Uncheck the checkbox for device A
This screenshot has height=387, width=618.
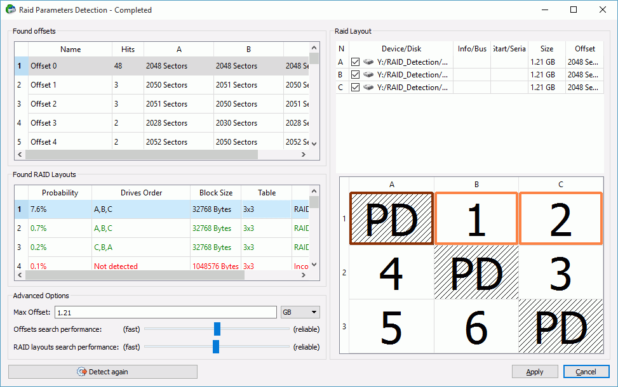pos(355,62)
